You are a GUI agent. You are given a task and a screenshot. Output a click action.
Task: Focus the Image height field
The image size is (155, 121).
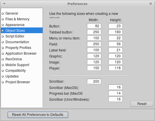[x=116, y=62]
